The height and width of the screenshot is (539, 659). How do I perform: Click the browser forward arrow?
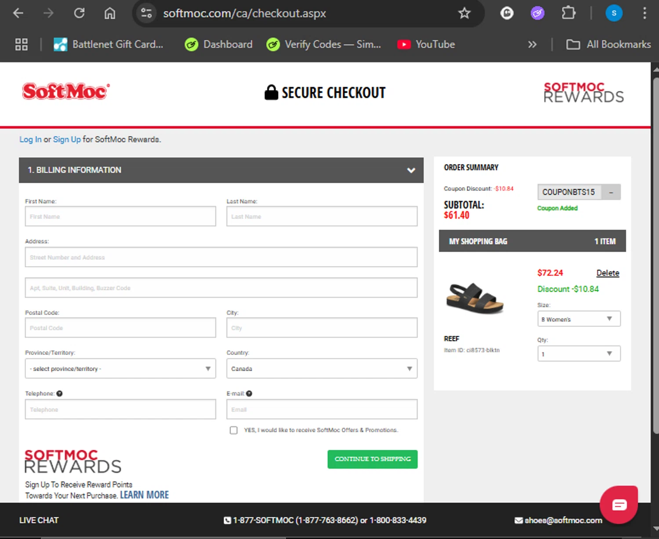point(48,13)
